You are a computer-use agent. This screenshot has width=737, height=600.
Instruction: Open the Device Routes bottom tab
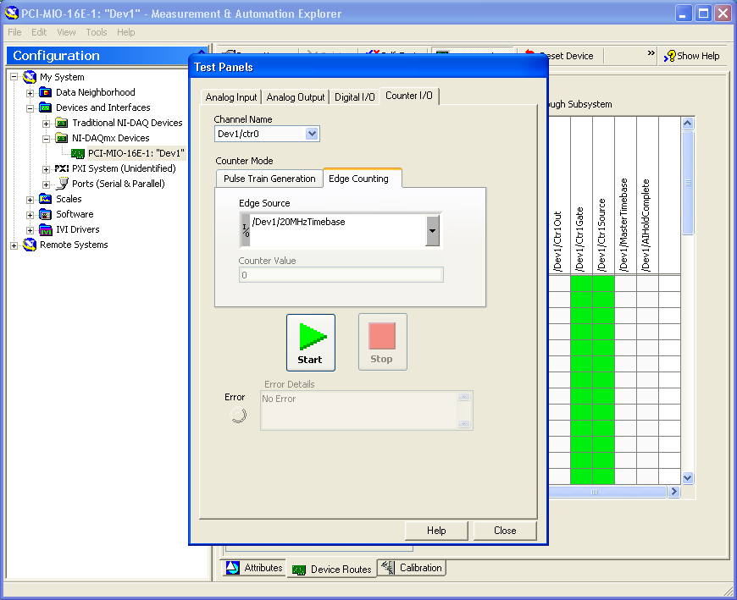pos(331,569)
